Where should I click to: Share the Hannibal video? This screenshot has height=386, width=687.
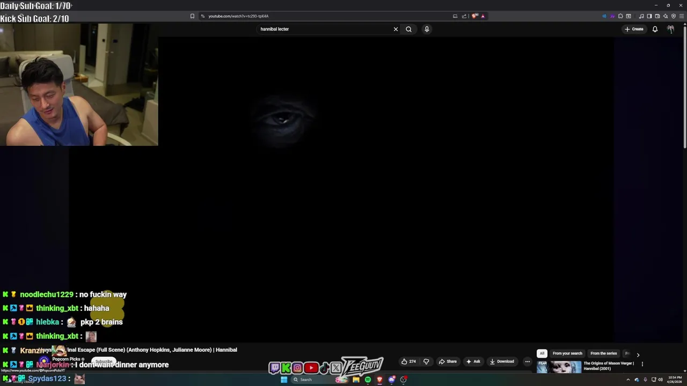(448, 361)
